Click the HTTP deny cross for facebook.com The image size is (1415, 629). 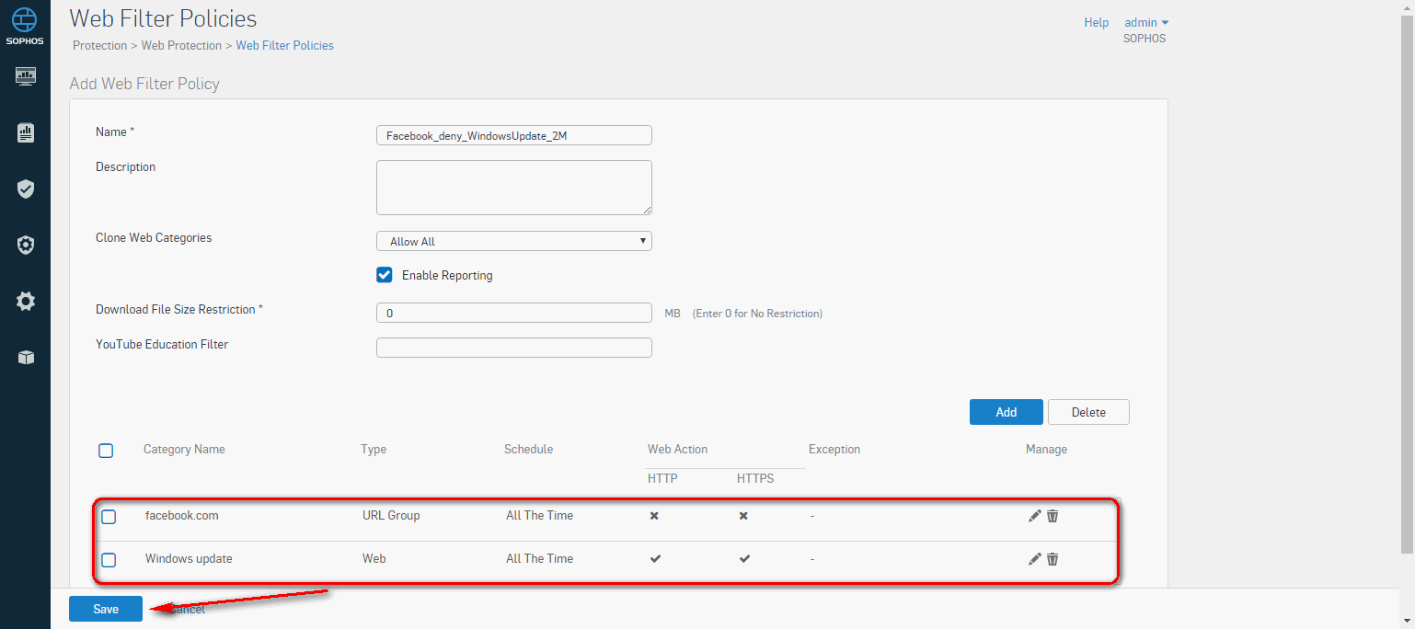(654, 516)
